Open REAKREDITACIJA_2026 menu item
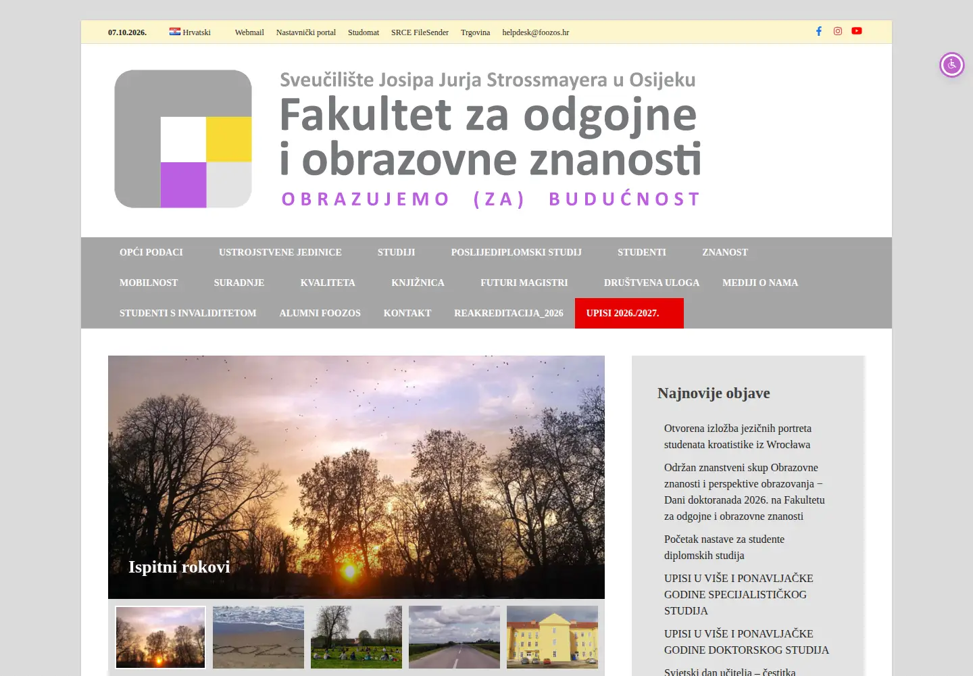973x676 pixels. pyautogui.click(x=509, y=313)
